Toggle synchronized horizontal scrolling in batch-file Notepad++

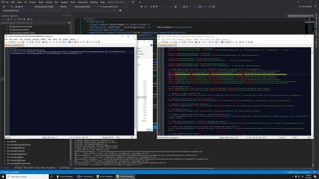(60, 42)
